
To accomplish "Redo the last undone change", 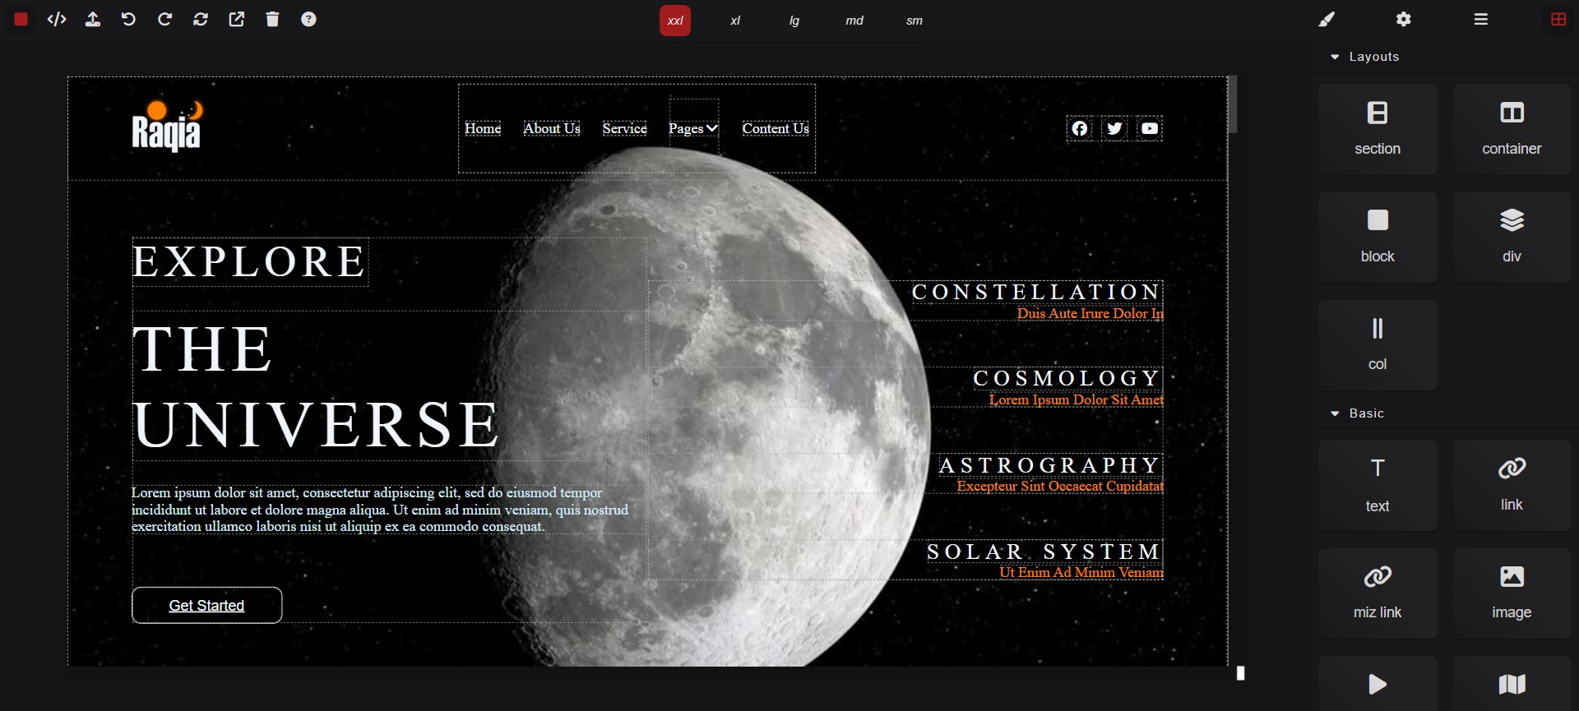I will 164,20.
